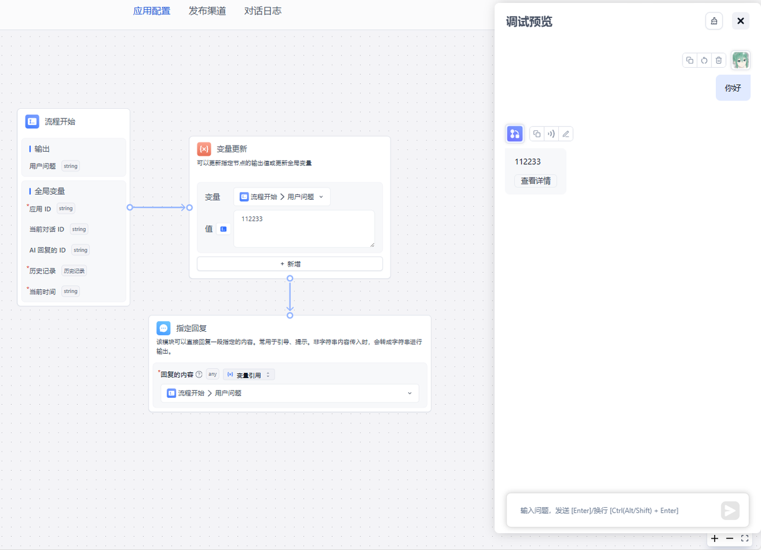761x550 pixels.
Task: Fit the canvas view using the fullscreen icon
Action: (745, 538)
